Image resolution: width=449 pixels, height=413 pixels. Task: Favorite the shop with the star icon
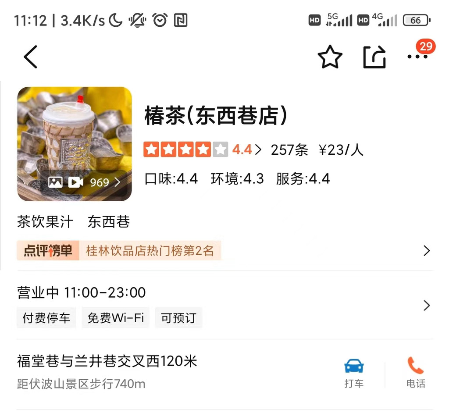pos(330,57)
